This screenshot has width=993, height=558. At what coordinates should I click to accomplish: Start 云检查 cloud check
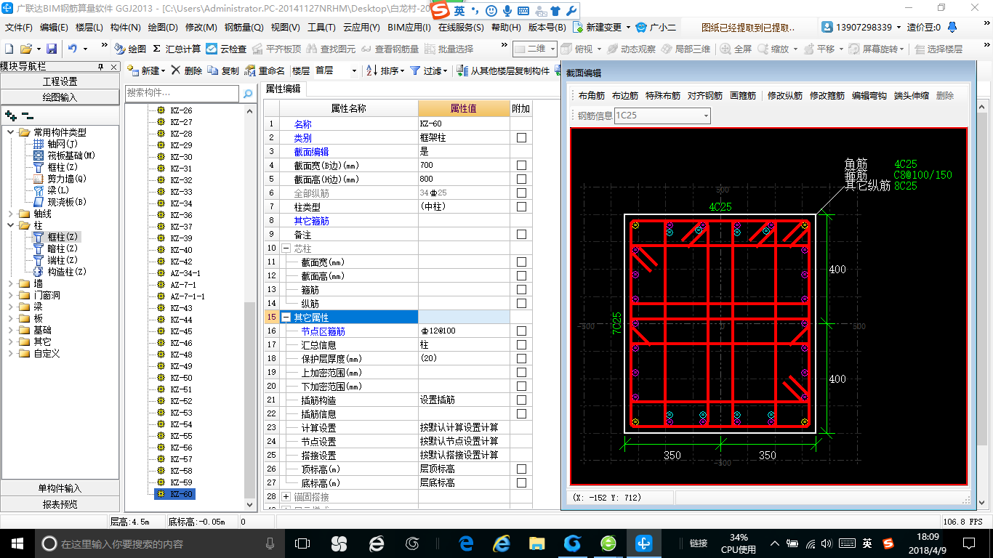pyautogui.click(x=226, y=49)
